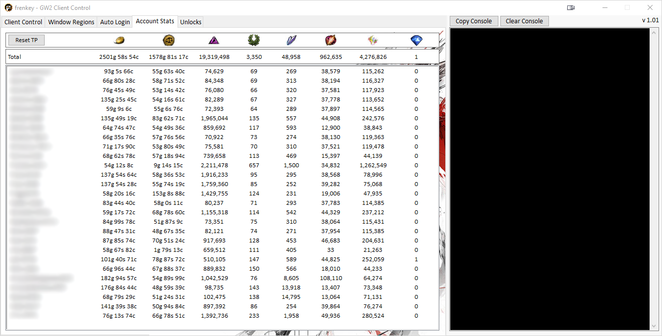Select the Unlocks tab
662x336 pixels.
190,22
